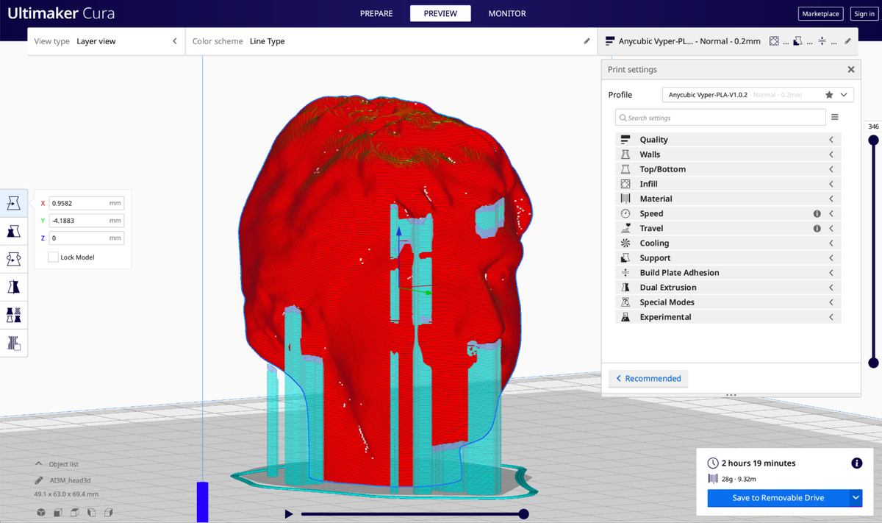
Task: Open the settings visibility hamburger menu
Action: pyautogui.click(x=834, y=117)
